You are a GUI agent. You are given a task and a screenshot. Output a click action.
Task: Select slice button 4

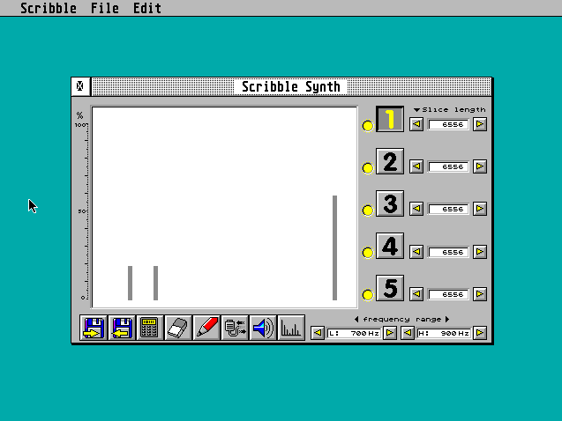(390, 247)
